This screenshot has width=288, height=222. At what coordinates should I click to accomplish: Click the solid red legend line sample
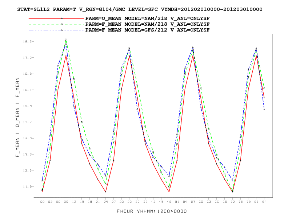tap(56, 18)
